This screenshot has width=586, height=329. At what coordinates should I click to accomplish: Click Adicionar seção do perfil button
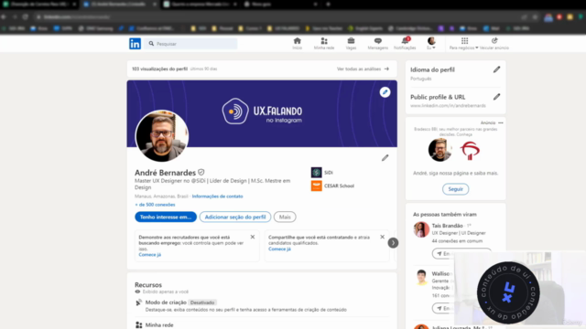point(235,217)
